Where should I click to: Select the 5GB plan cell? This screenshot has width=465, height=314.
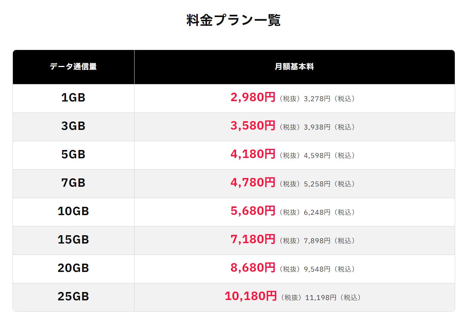73,155
